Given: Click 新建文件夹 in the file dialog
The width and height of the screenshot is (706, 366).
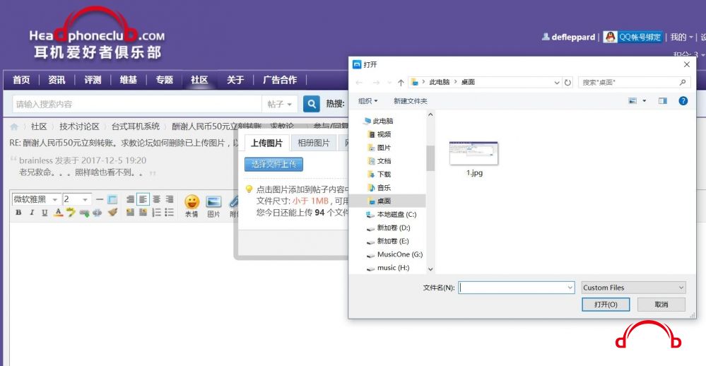Looking at the screenshot, I should pyautogui.click(x=410, y=101).
